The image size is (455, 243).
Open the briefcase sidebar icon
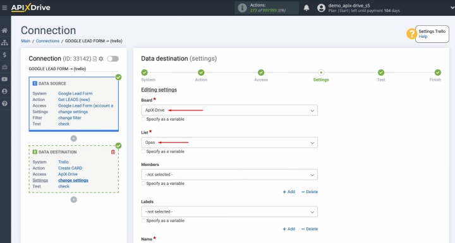(4, 67)
